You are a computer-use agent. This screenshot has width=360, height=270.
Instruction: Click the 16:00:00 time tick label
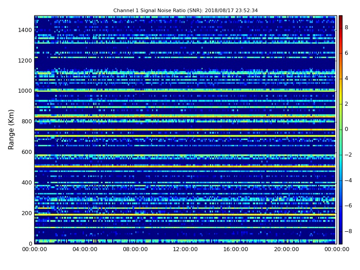coord(236,249)
